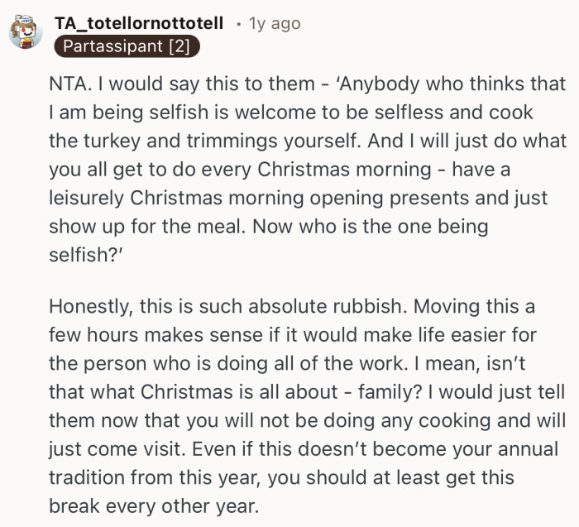Open TA_totellornottotell's user profile
Image resolution: width=579 pixels, height=527 pixels.
pyautogui.click(x=139, y=24)
